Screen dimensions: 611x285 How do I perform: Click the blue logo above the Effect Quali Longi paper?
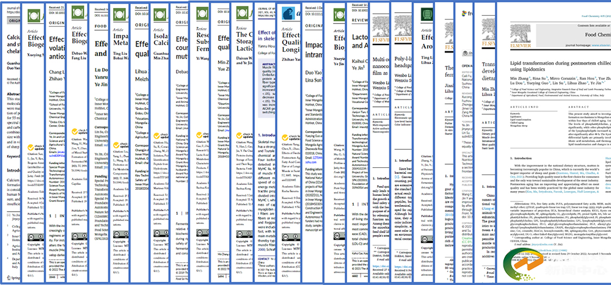pyautogui.click(x=288, y=12)
